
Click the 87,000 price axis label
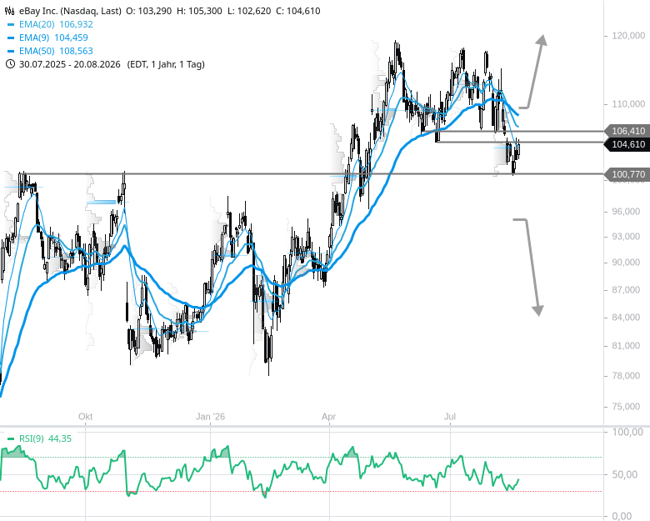tap(626, 289)
